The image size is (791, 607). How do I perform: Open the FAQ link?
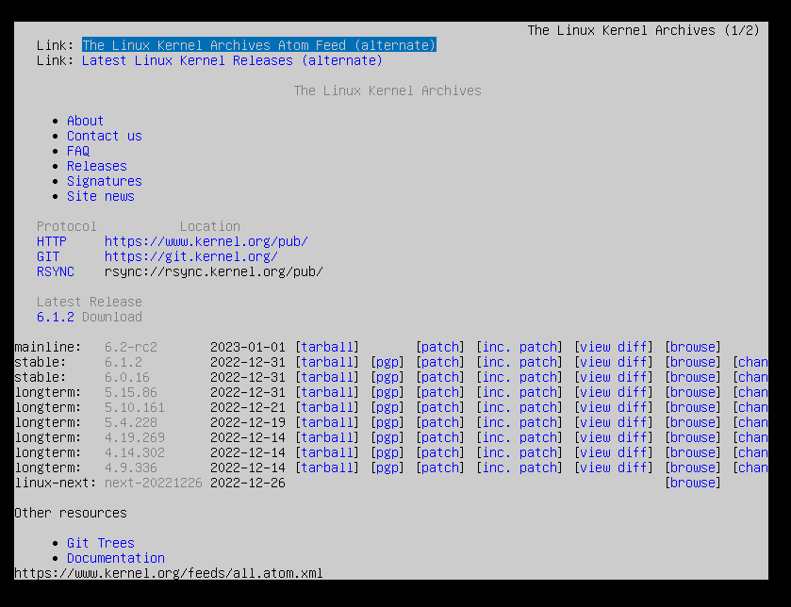pos(78,151)
